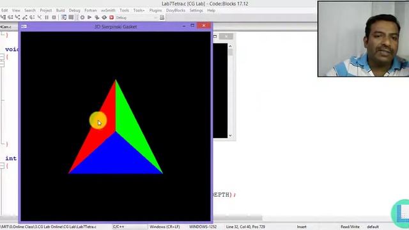This screenshot has width=409, height=230.
Task: Open the Fortran menu
Action: (91, 10)
